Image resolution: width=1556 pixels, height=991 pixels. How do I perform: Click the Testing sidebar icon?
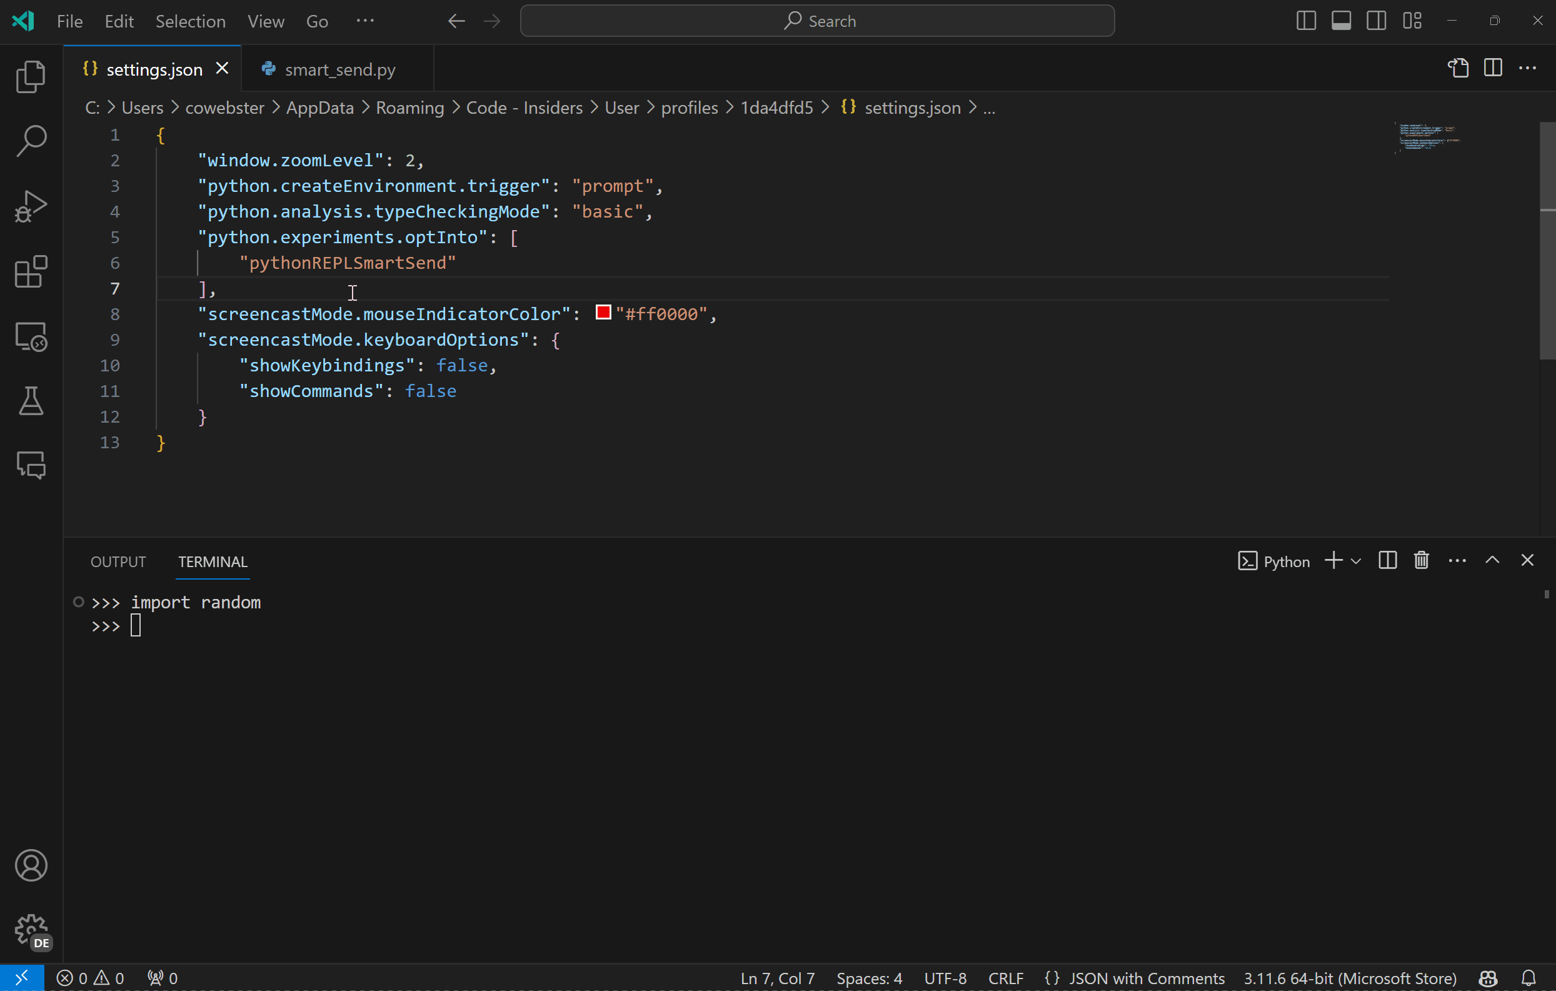(31, 401)
